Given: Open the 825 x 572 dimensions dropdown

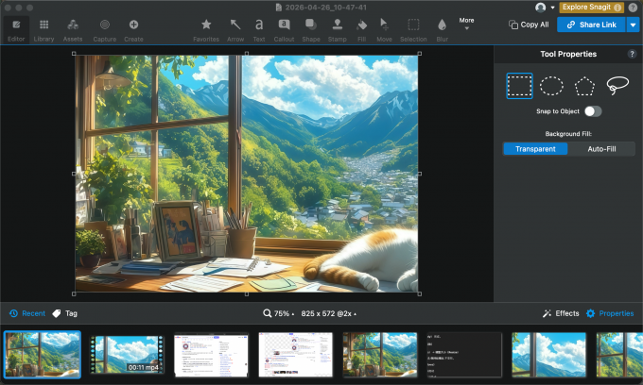Looking at the screenshot, I should pos(329,313).
